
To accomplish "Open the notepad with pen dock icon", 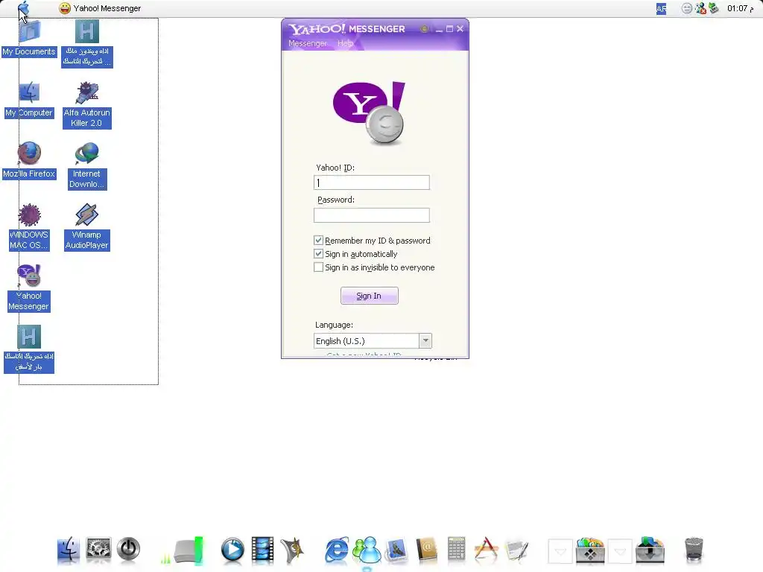I will (516, 550).
